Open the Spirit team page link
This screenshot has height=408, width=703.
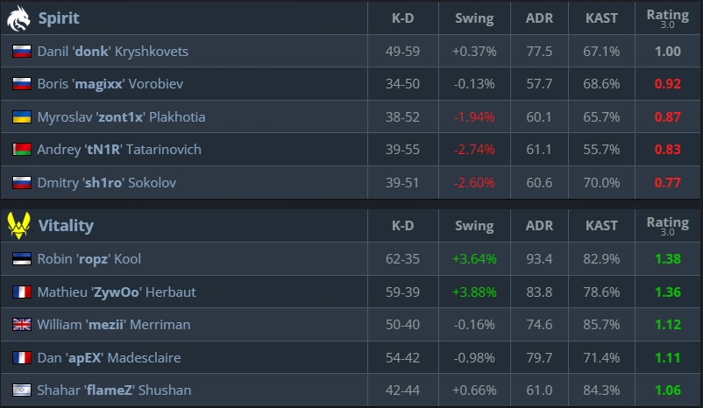point(59,18)
